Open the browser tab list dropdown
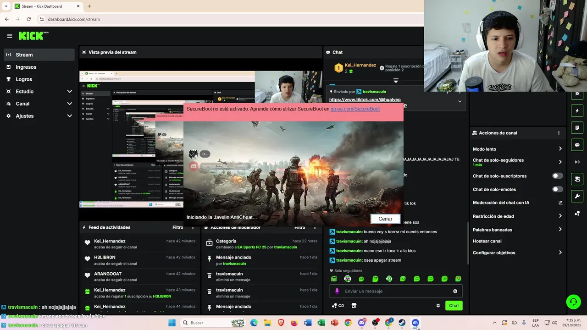The width and height of the screenshot is (587, 330). point(6,6)
